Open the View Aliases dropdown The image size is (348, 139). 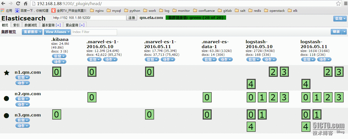(x=58, y=32)
